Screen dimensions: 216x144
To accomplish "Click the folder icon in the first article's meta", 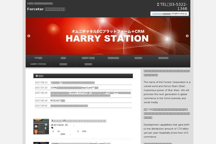I will [67, 125].
